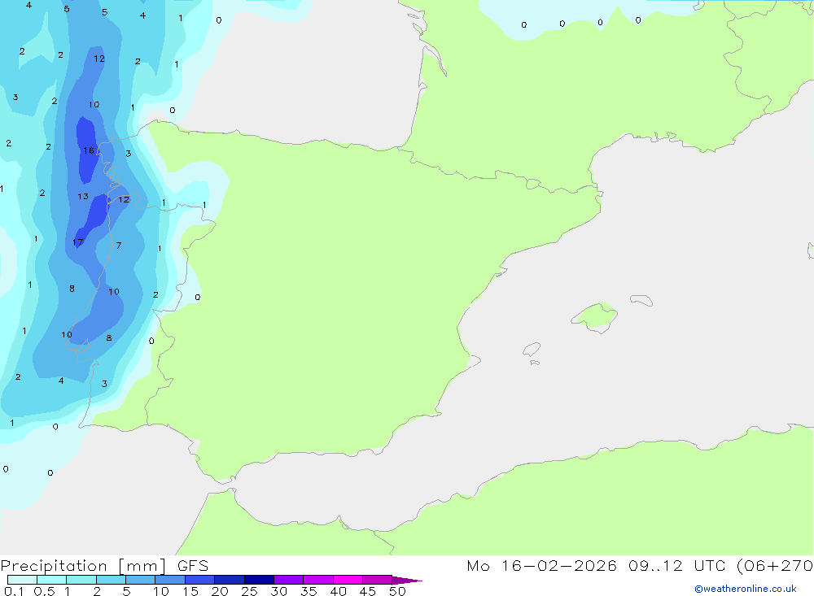Viewport: 814px width, 596px height.
Task: Click the map value "7" on the map
Action: [119, 246]
